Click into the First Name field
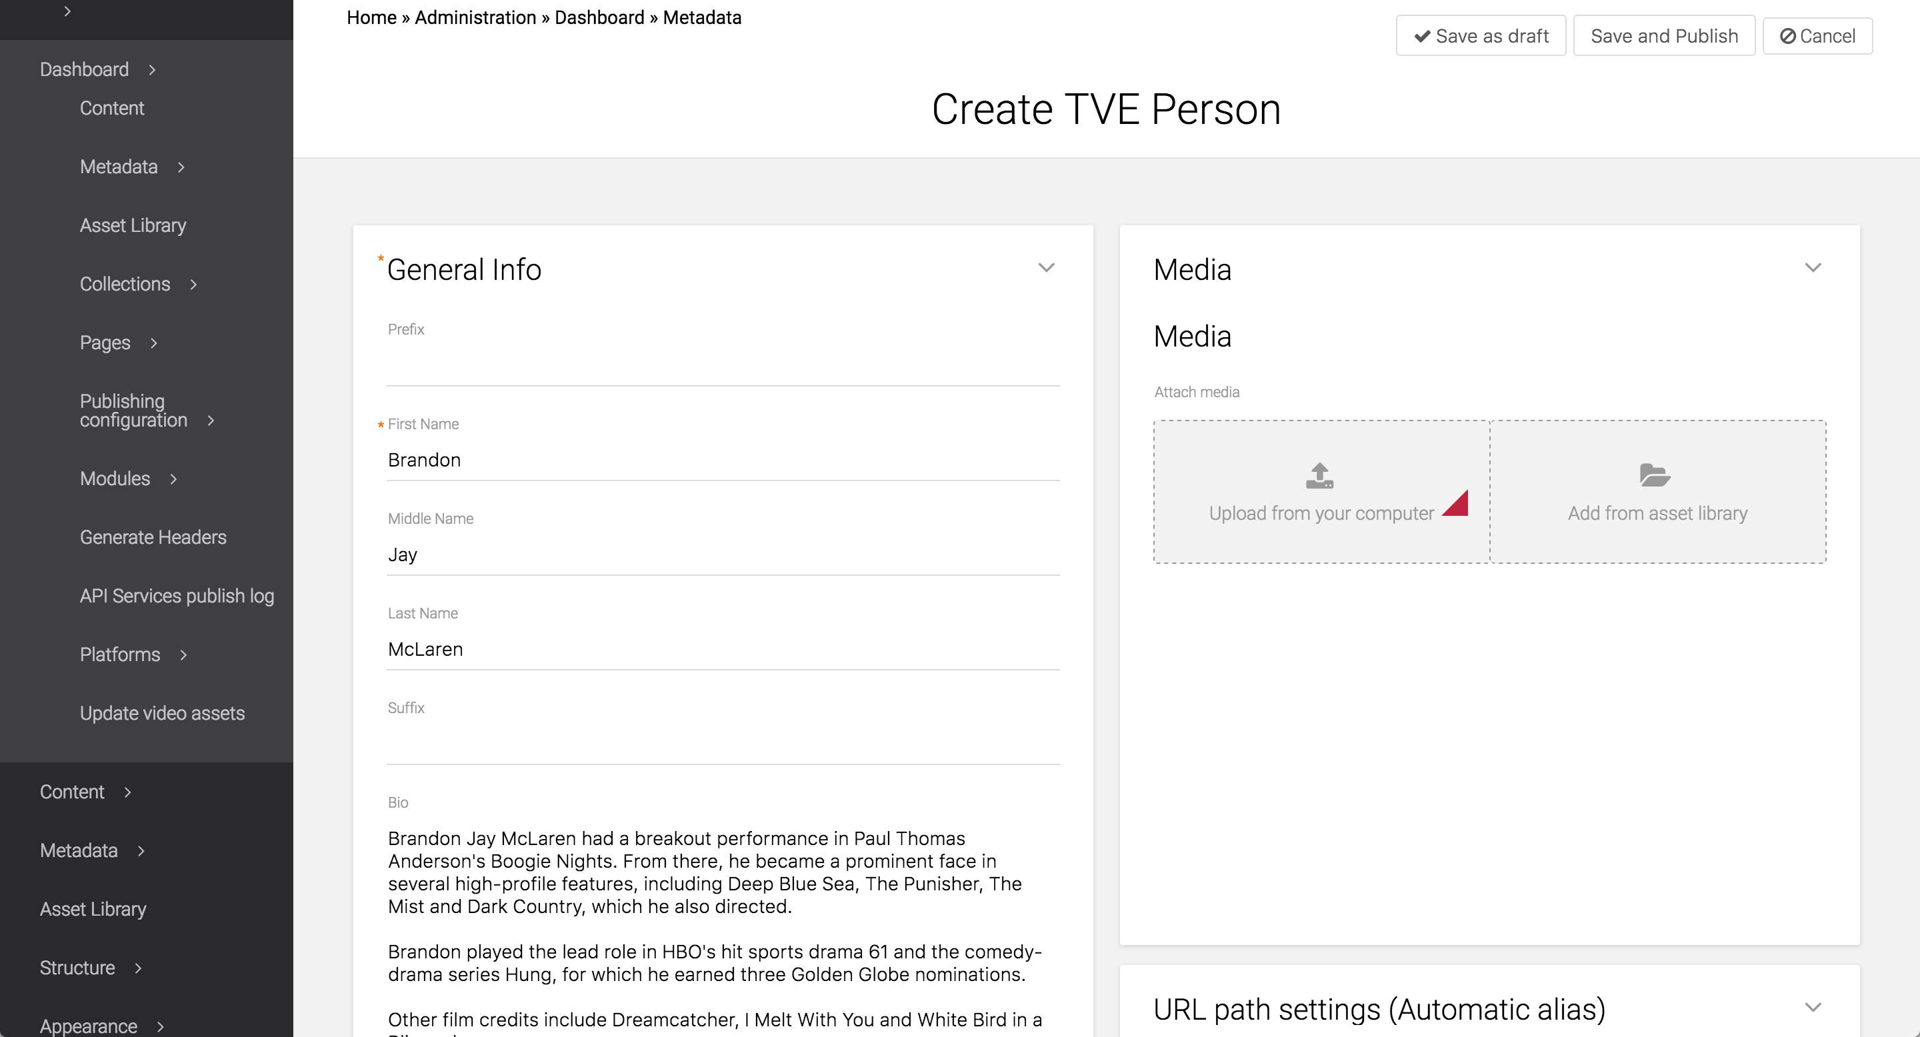 pos(722,461)
